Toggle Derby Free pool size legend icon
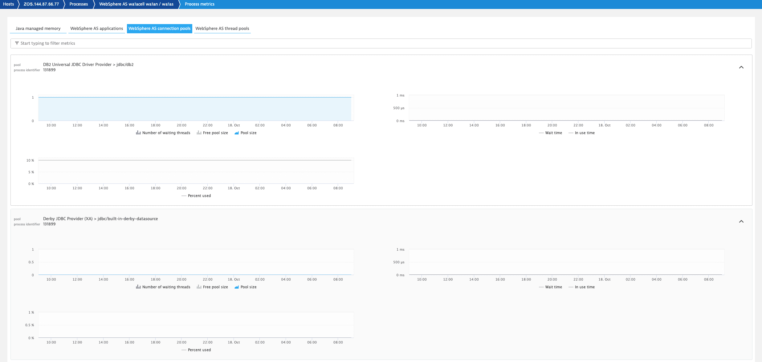The height and width of the screenshot is (362, 762). (x=199, y=287)
